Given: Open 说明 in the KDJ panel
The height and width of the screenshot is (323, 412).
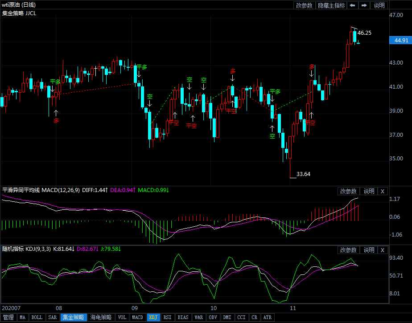Looking at the screenshot, I should pos(369,250).
